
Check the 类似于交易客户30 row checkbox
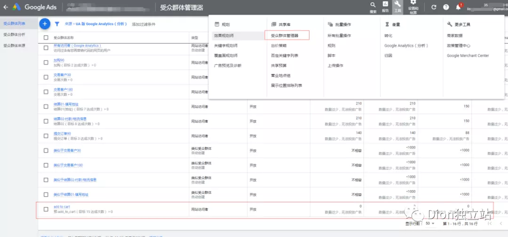tap(46, 151)
